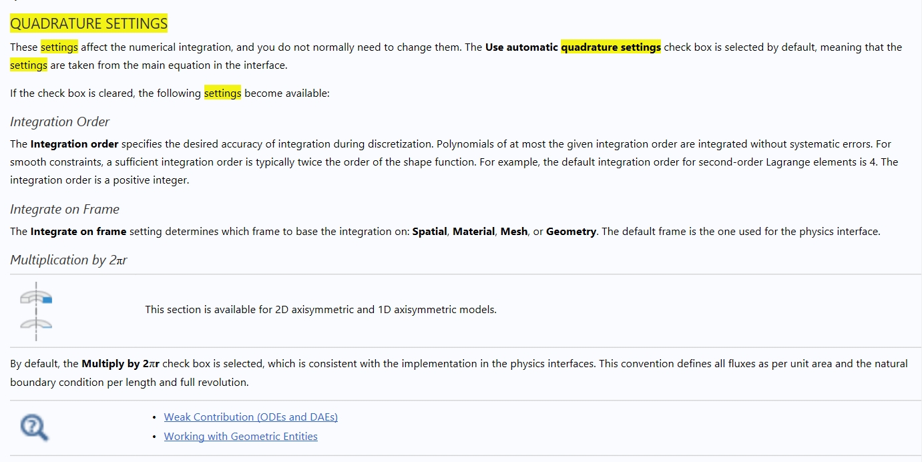This screenshot has height=462, width=922.
Task: Click the Integrate on Frame italic heading
Action: coord(65,210)
